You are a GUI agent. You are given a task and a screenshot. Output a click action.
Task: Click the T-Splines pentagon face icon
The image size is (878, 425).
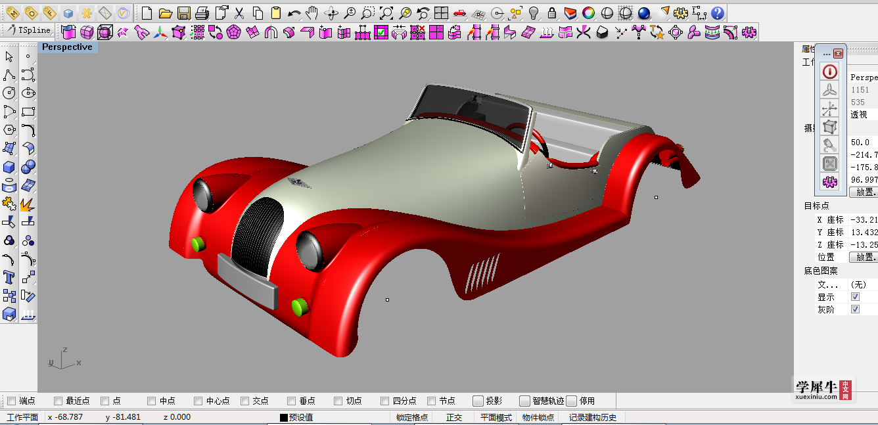point(233,32)
